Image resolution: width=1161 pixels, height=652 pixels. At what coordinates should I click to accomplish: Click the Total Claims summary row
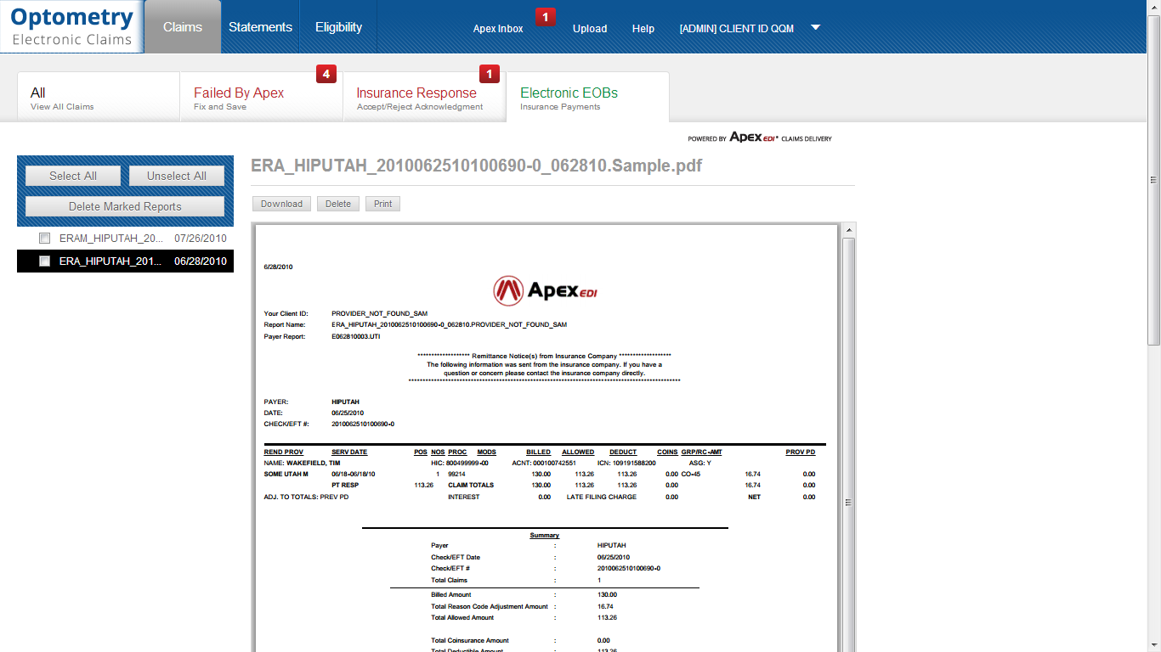518,580
